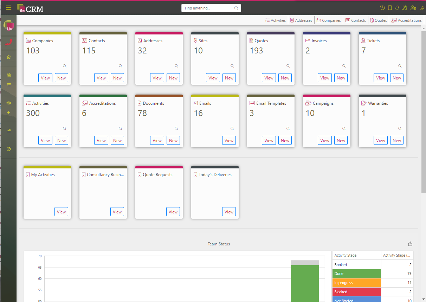Search Companies using the card's magnifier icon
Image resolution: width=426 pixels, height=302 pixels.
coord(64,66)
